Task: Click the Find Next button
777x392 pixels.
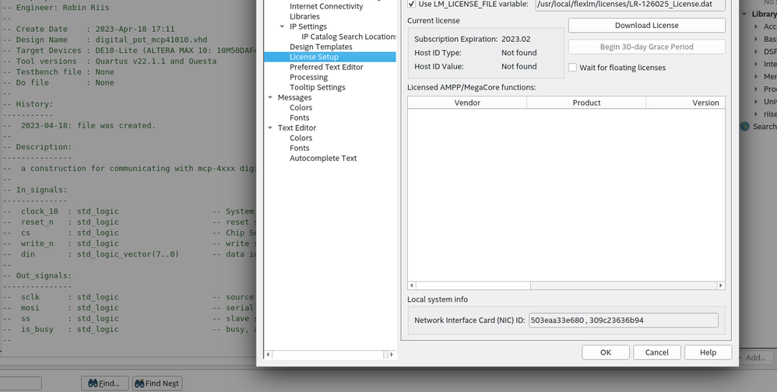Action: click(157, 383)
